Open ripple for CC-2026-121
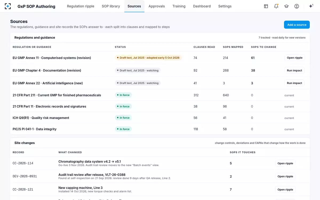320x200 pixels. click(x=285, y=190)
